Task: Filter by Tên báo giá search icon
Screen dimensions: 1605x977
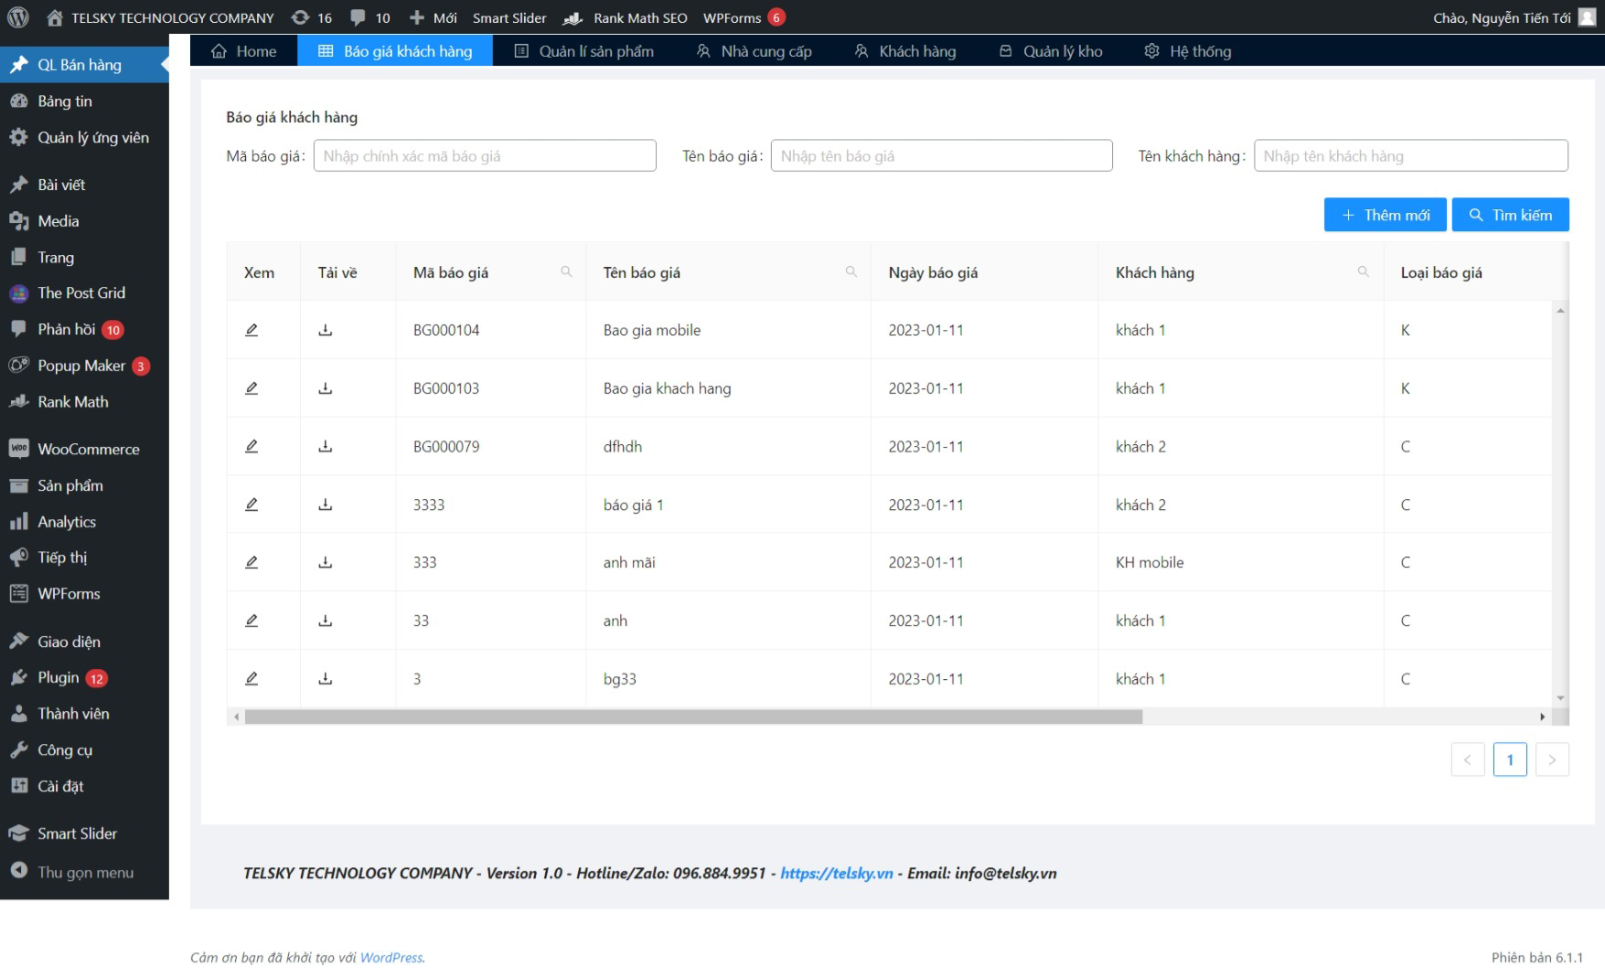Action: coord(851,271)
